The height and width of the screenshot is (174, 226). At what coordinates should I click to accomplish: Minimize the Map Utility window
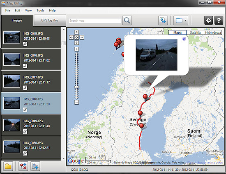(203, 2)
